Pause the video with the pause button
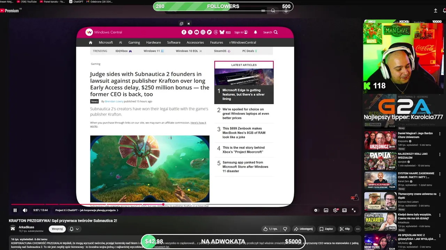The height and width of the screenshot is (250, 446). (15, 210)
